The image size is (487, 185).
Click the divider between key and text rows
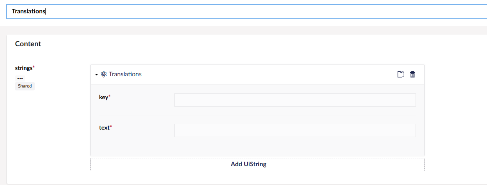(257, 115)
